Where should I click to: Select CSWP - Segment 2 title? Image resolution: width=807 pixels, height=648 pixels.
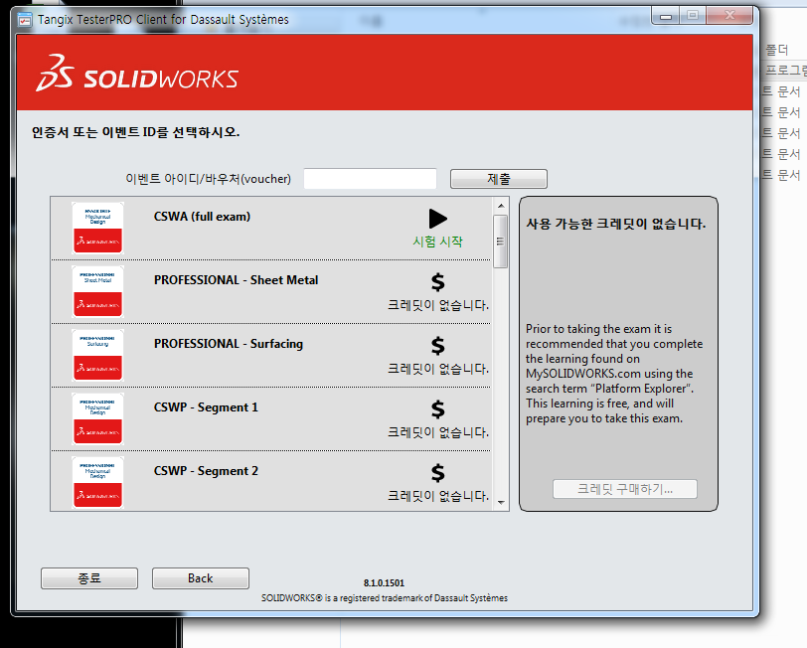(206, 471)
